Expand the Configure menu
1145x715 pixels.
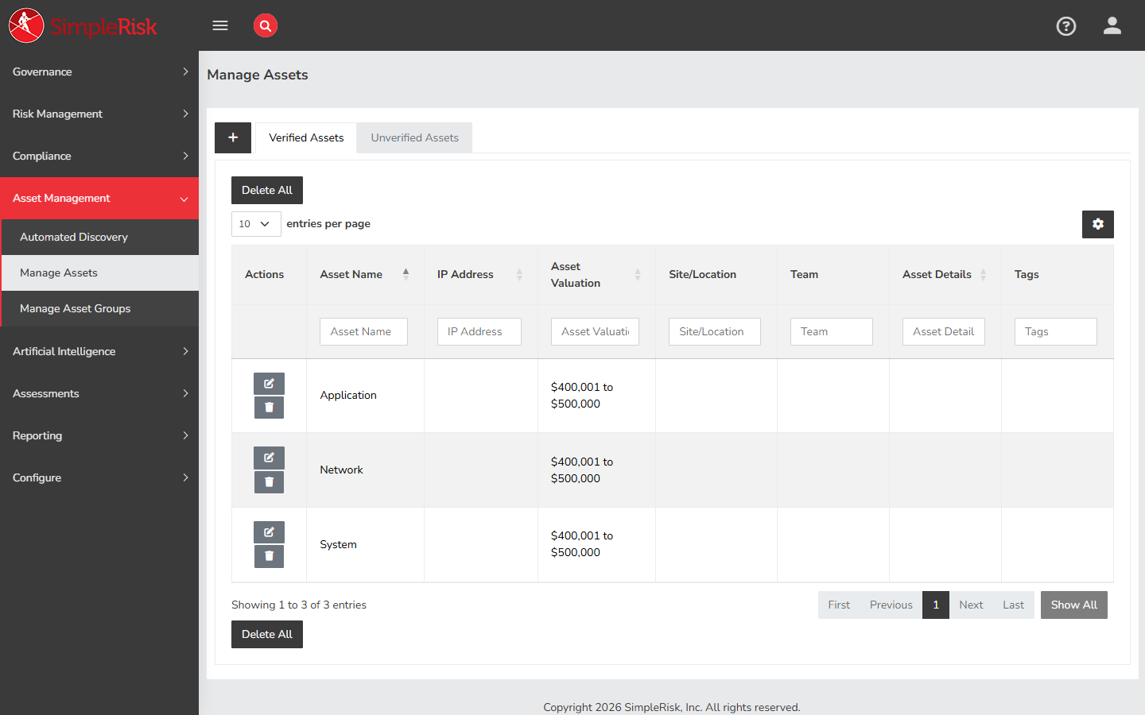click(x=99, y=477)
